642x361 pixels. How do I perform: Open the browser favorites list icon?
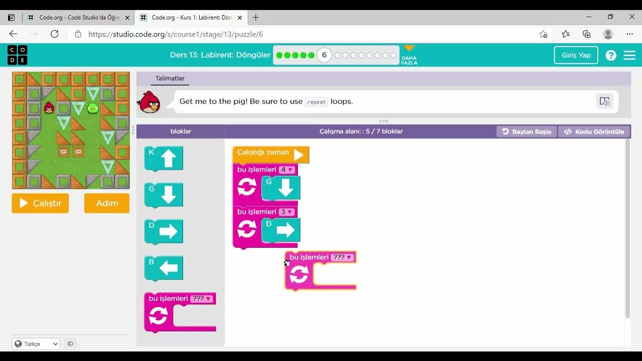click(566, 34)
